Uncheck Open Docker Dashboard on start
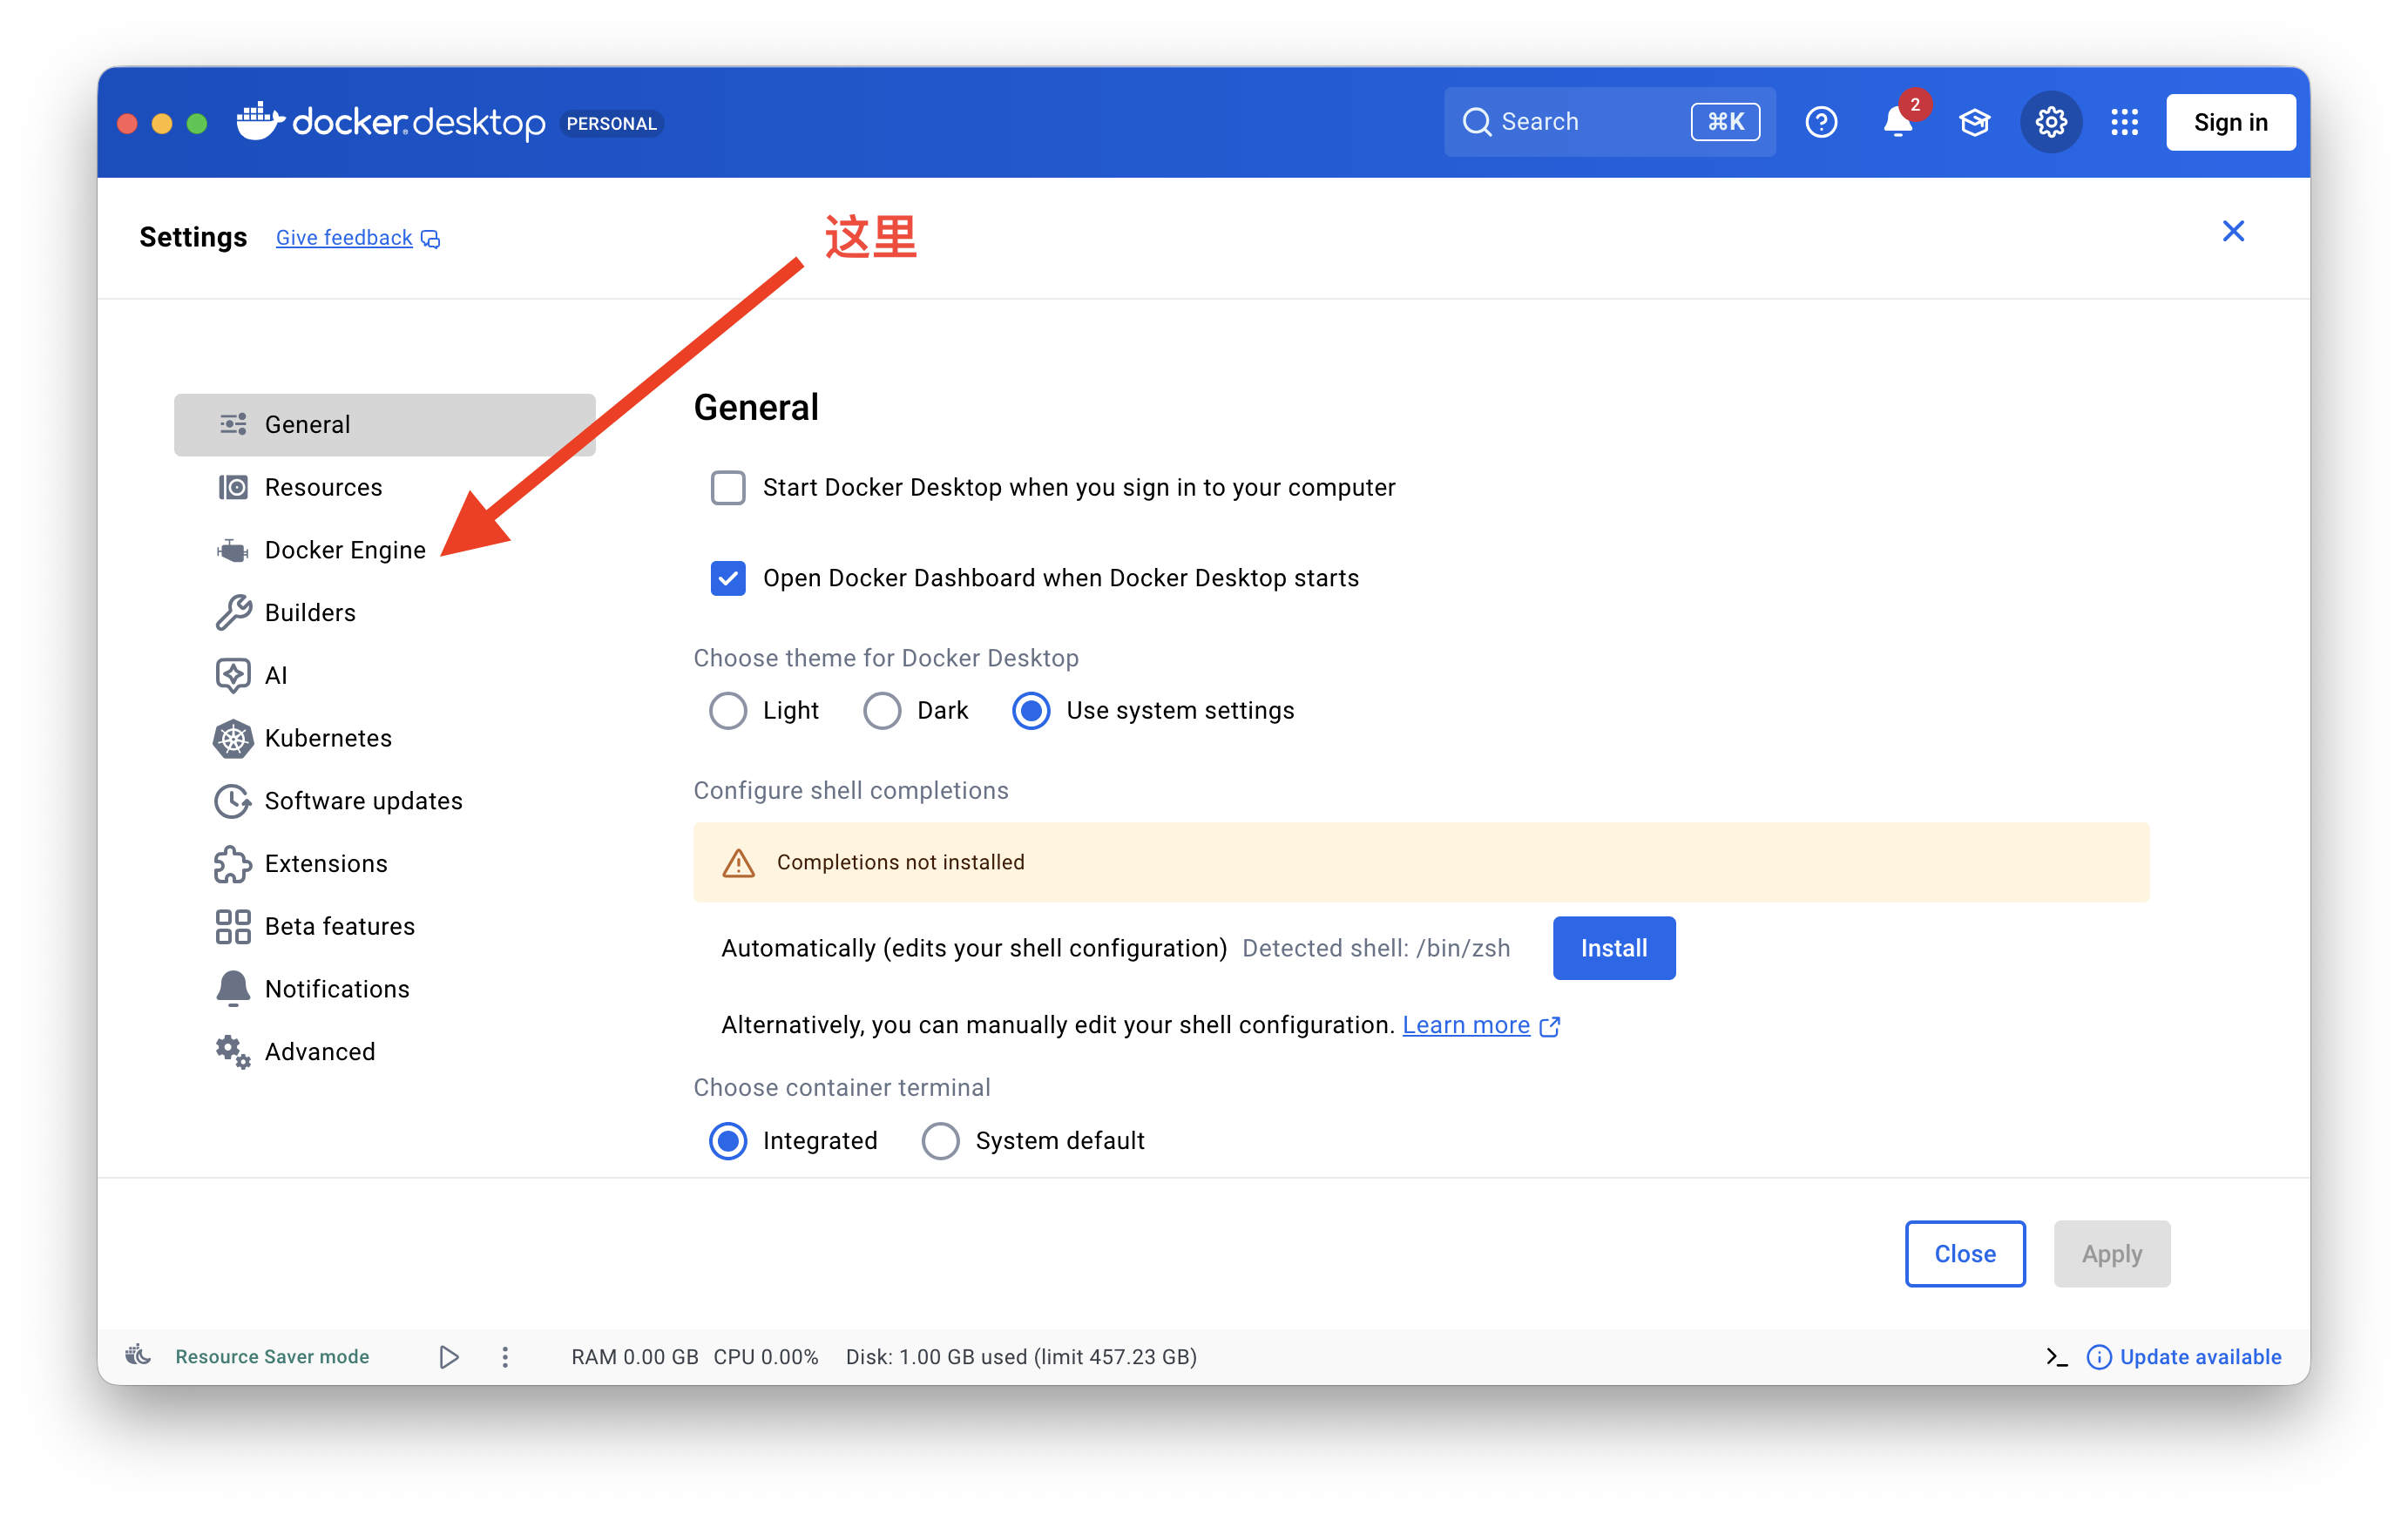Image resolution: width=2408 pixels, height=1514 pixels. tap(727, 578)
